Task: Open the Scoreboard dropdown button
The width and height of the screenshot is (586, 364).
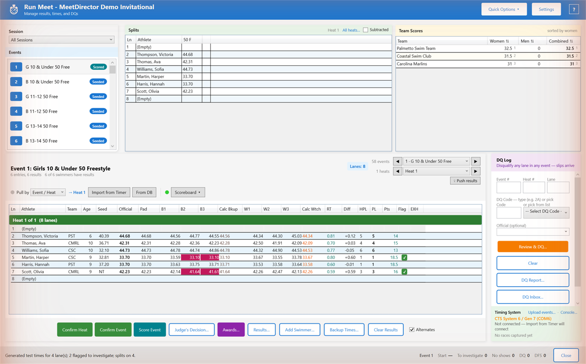Action: [x=188, y=192]
